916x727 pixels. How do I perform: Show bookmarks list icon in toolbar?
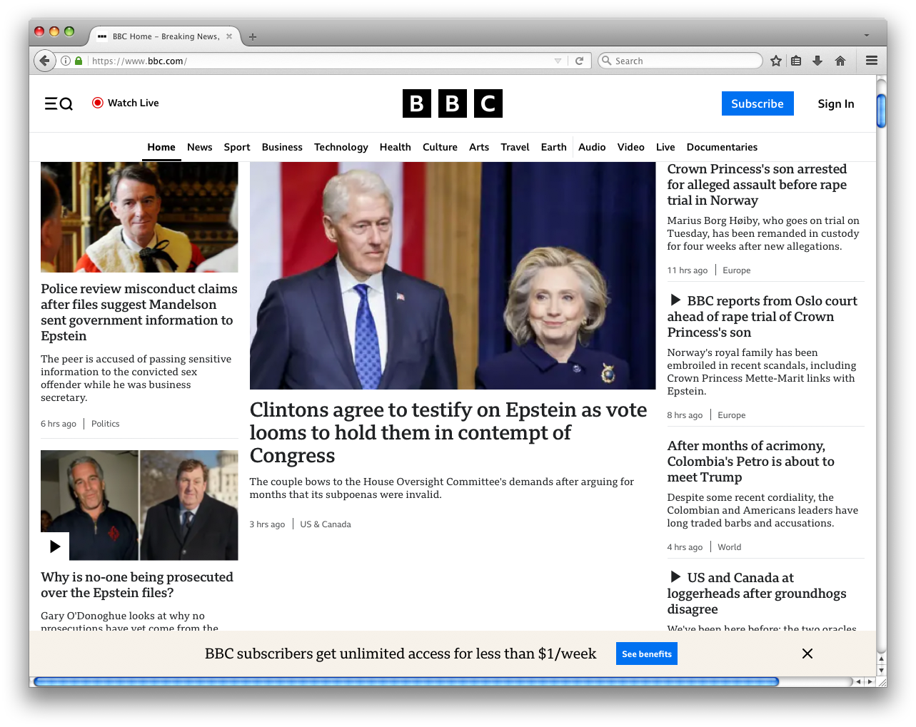pos(796,61)
